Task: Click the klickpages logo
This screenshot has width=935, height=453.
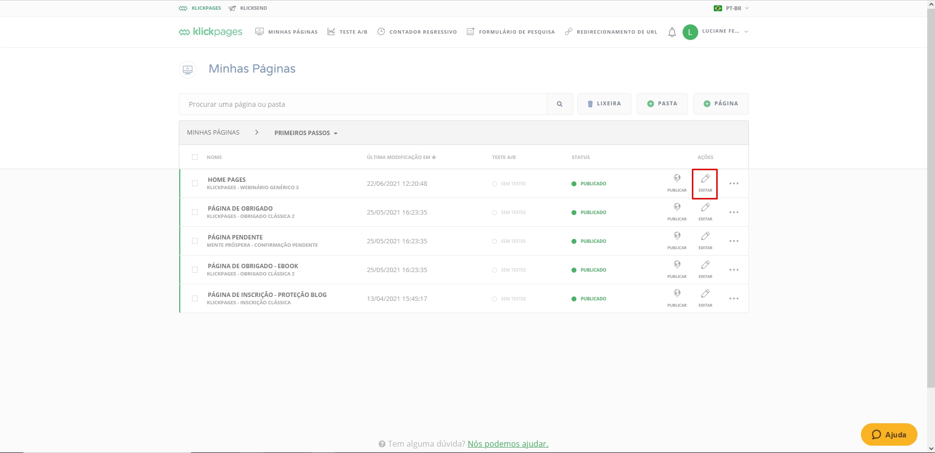Action: [x=210, y=32]
